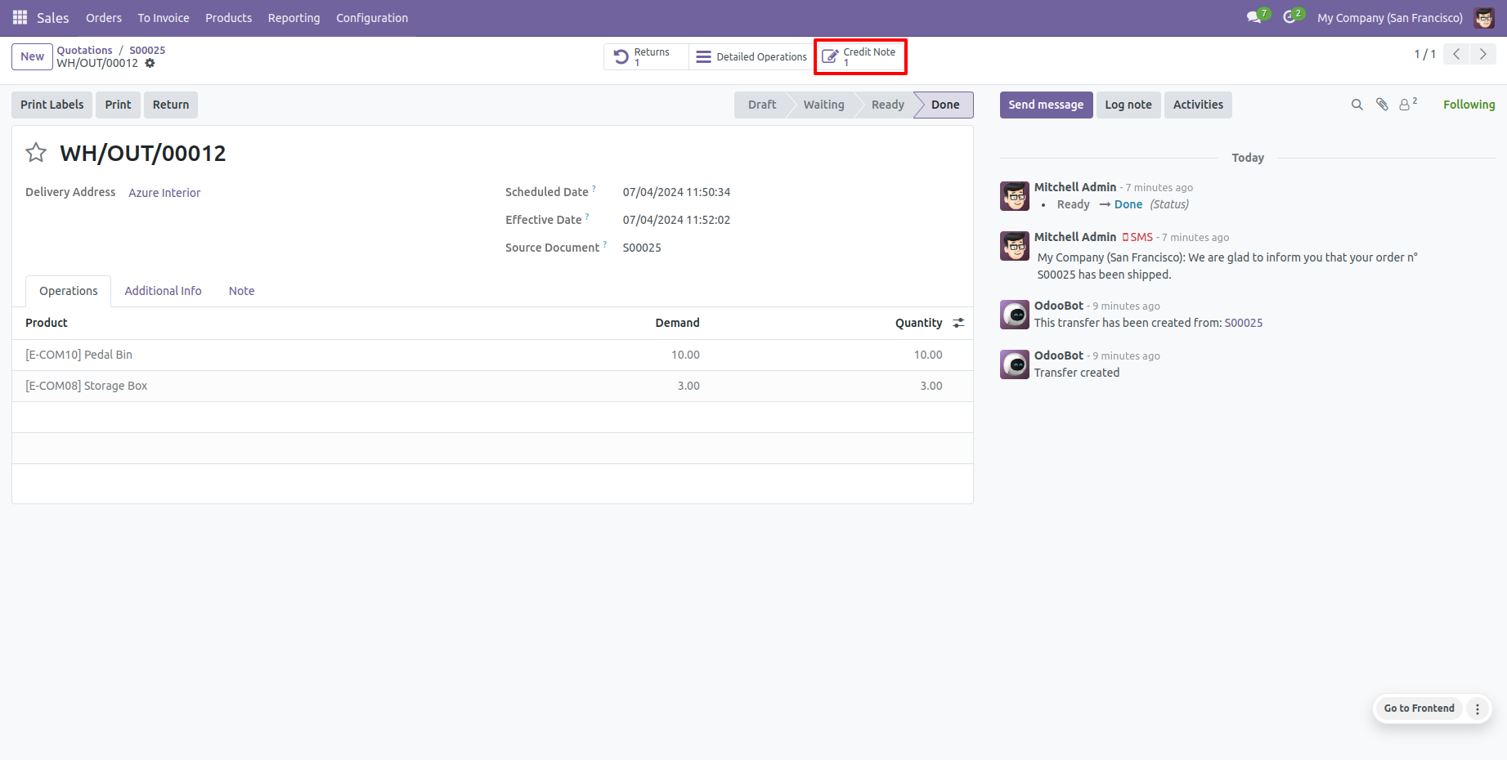Click Send message button
Screen dimensions: 1507x760
[1046, 105]
